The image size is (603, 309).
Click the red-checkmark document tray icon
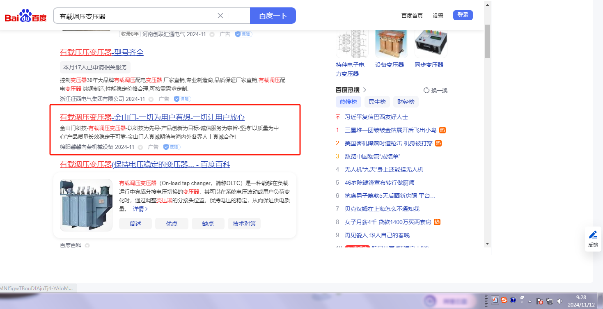click(495, 300)
